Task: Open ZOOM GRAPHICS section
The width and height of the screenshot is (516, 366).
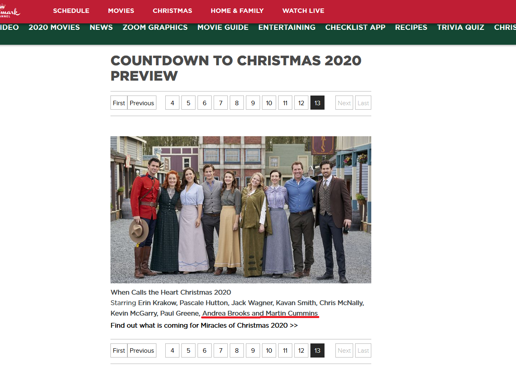Action: (155, 27)
